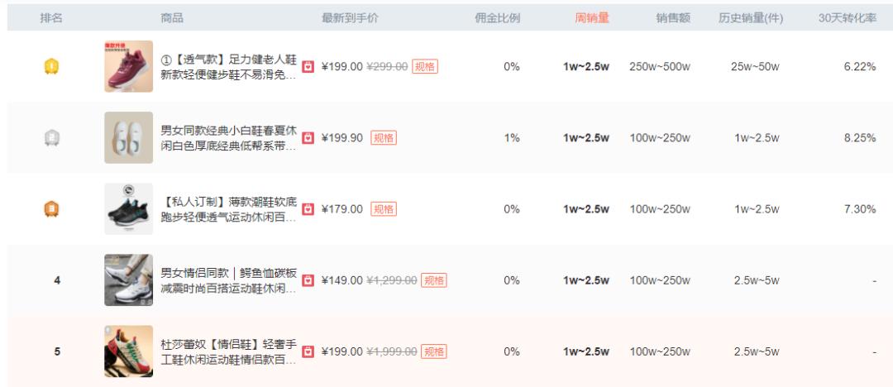Open 杜莎蕾奴【情侣鞋】 product title link
Image resolution: width=893 pixels, height=387 pixels.
click(x=227, y=351)
